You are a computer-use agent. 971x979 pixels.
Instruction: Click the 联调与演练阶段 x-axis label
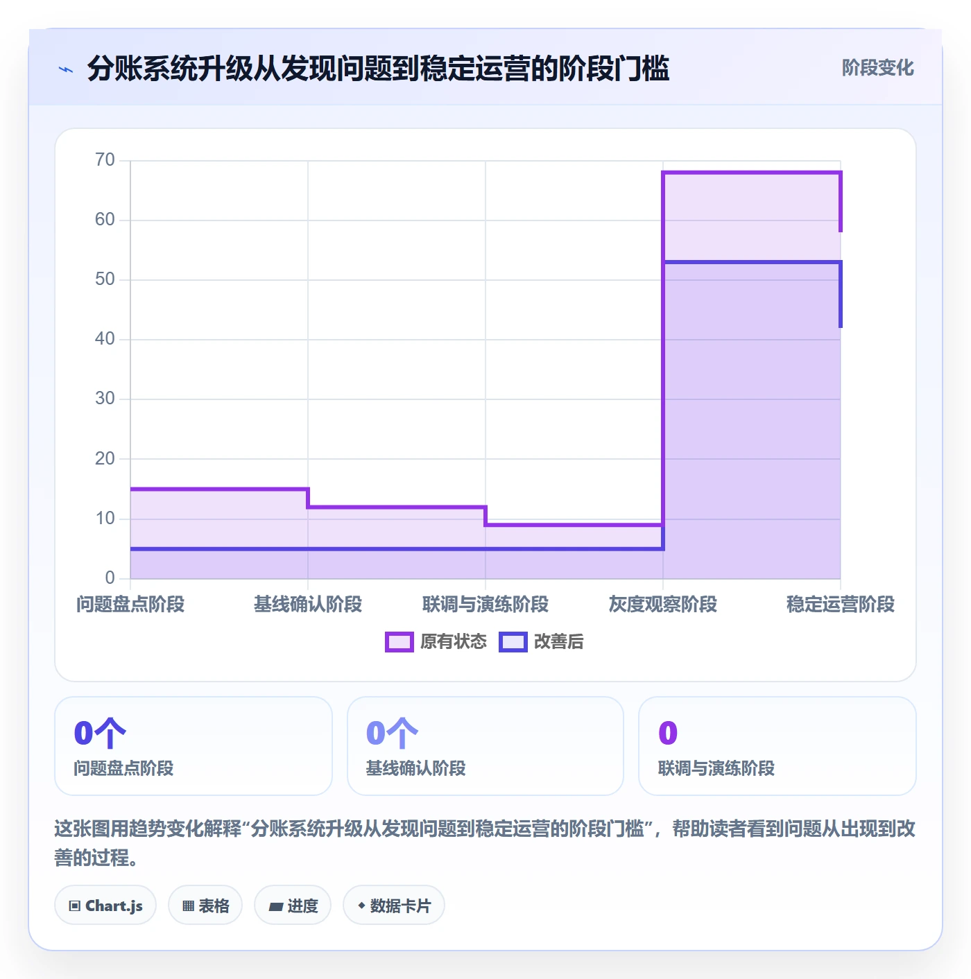tap(486, 604)
